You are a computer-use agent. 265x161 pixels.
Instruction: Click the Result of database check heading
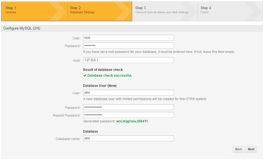pyautogui.click(x=103, y=70)
